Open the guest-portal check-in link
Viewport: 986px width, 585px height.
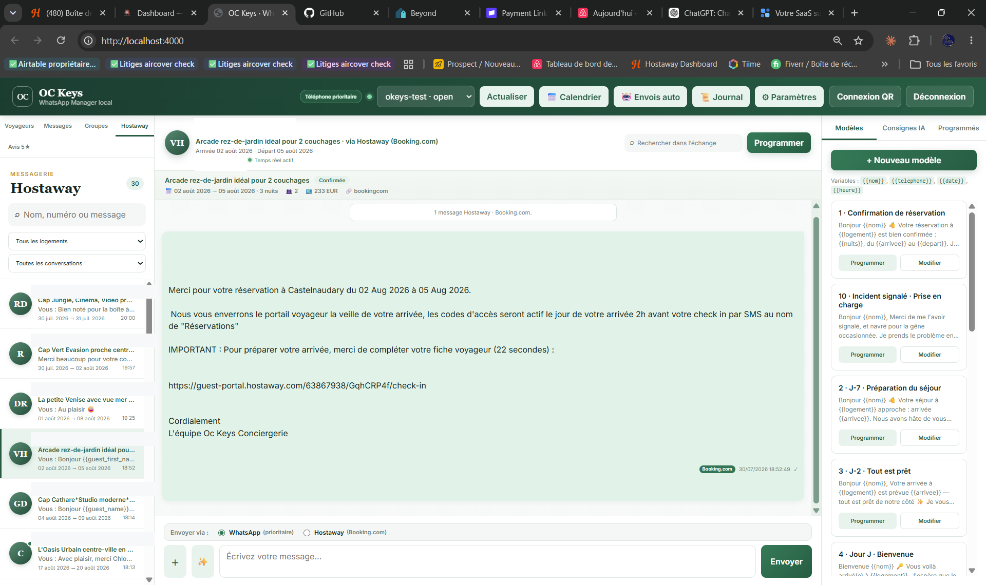tap(297, 385)
